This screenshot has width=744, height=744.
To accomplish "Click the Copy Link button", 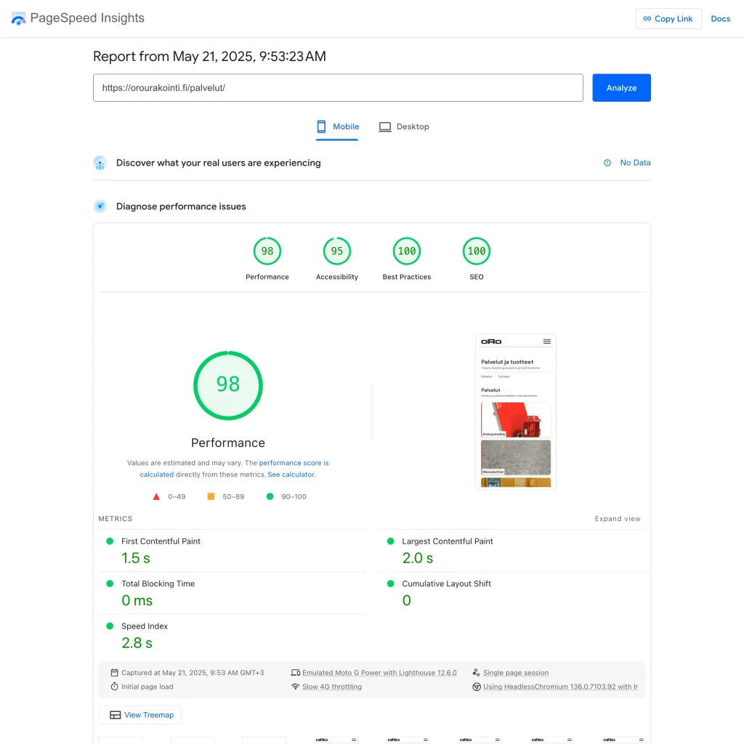I will pos(668,18).
